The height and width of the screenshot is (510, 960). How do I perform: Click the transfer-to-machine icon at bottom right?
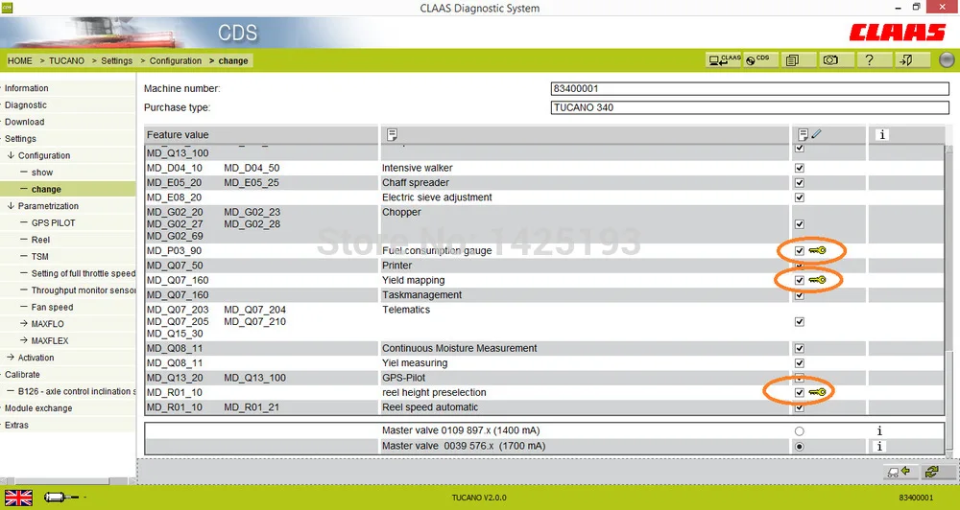900,472
